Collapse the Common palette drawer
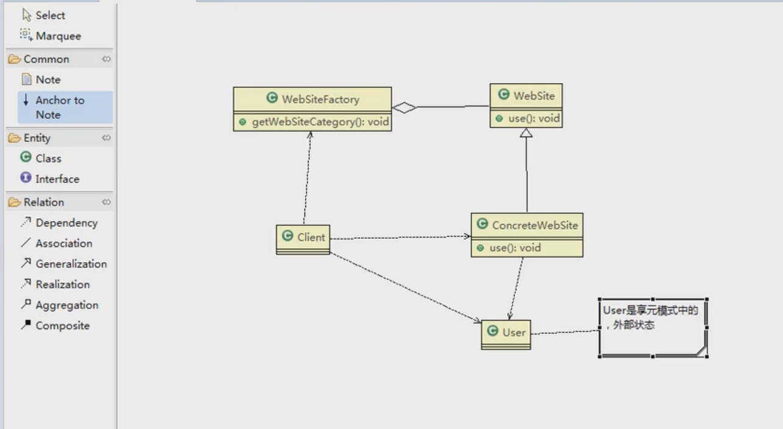Viewport: 783px width, 429px height. coord(106,59)
